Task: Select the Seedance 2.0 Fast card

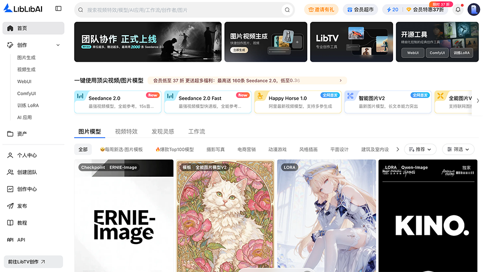Action: (208, 102)
